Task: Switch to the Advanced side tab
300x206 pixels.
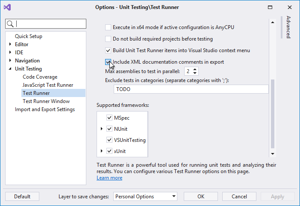Action: pos(288,27)
